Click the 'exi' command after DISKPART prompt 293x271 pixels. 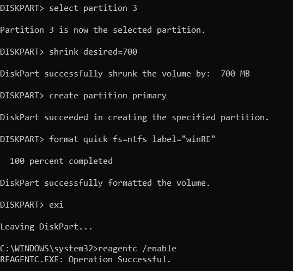point(56,205)
